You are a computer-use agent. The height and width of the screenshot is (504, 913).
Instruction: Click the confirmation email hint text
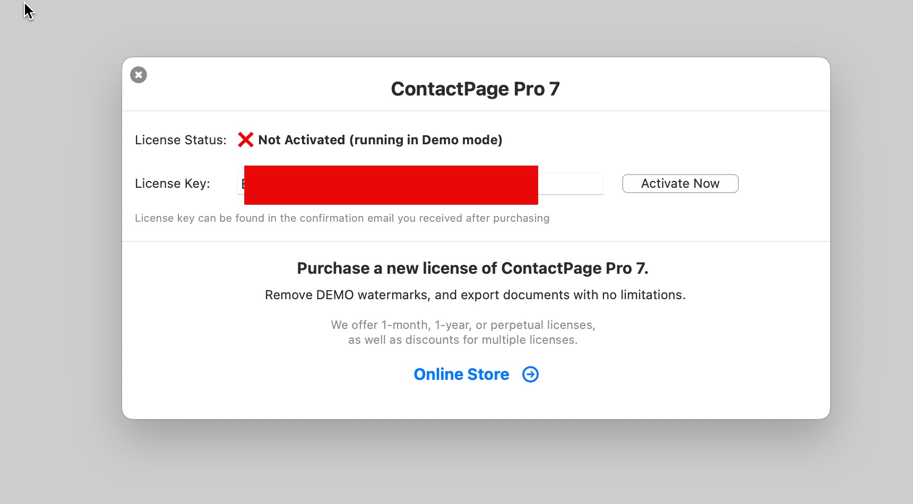[x=342, y=218]
